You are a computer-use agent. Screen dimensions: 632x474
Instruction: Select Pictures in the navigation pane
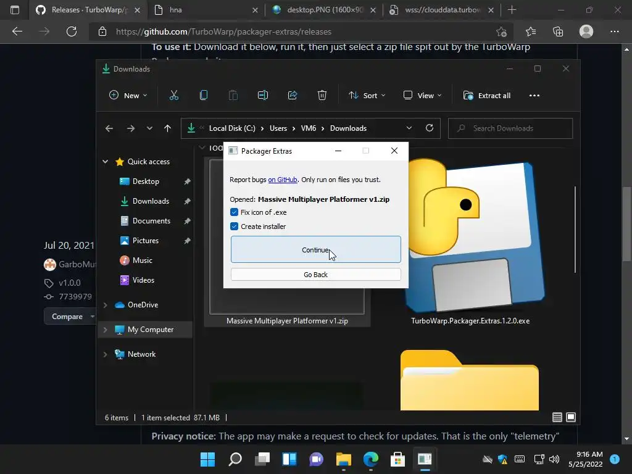point(146,241)
